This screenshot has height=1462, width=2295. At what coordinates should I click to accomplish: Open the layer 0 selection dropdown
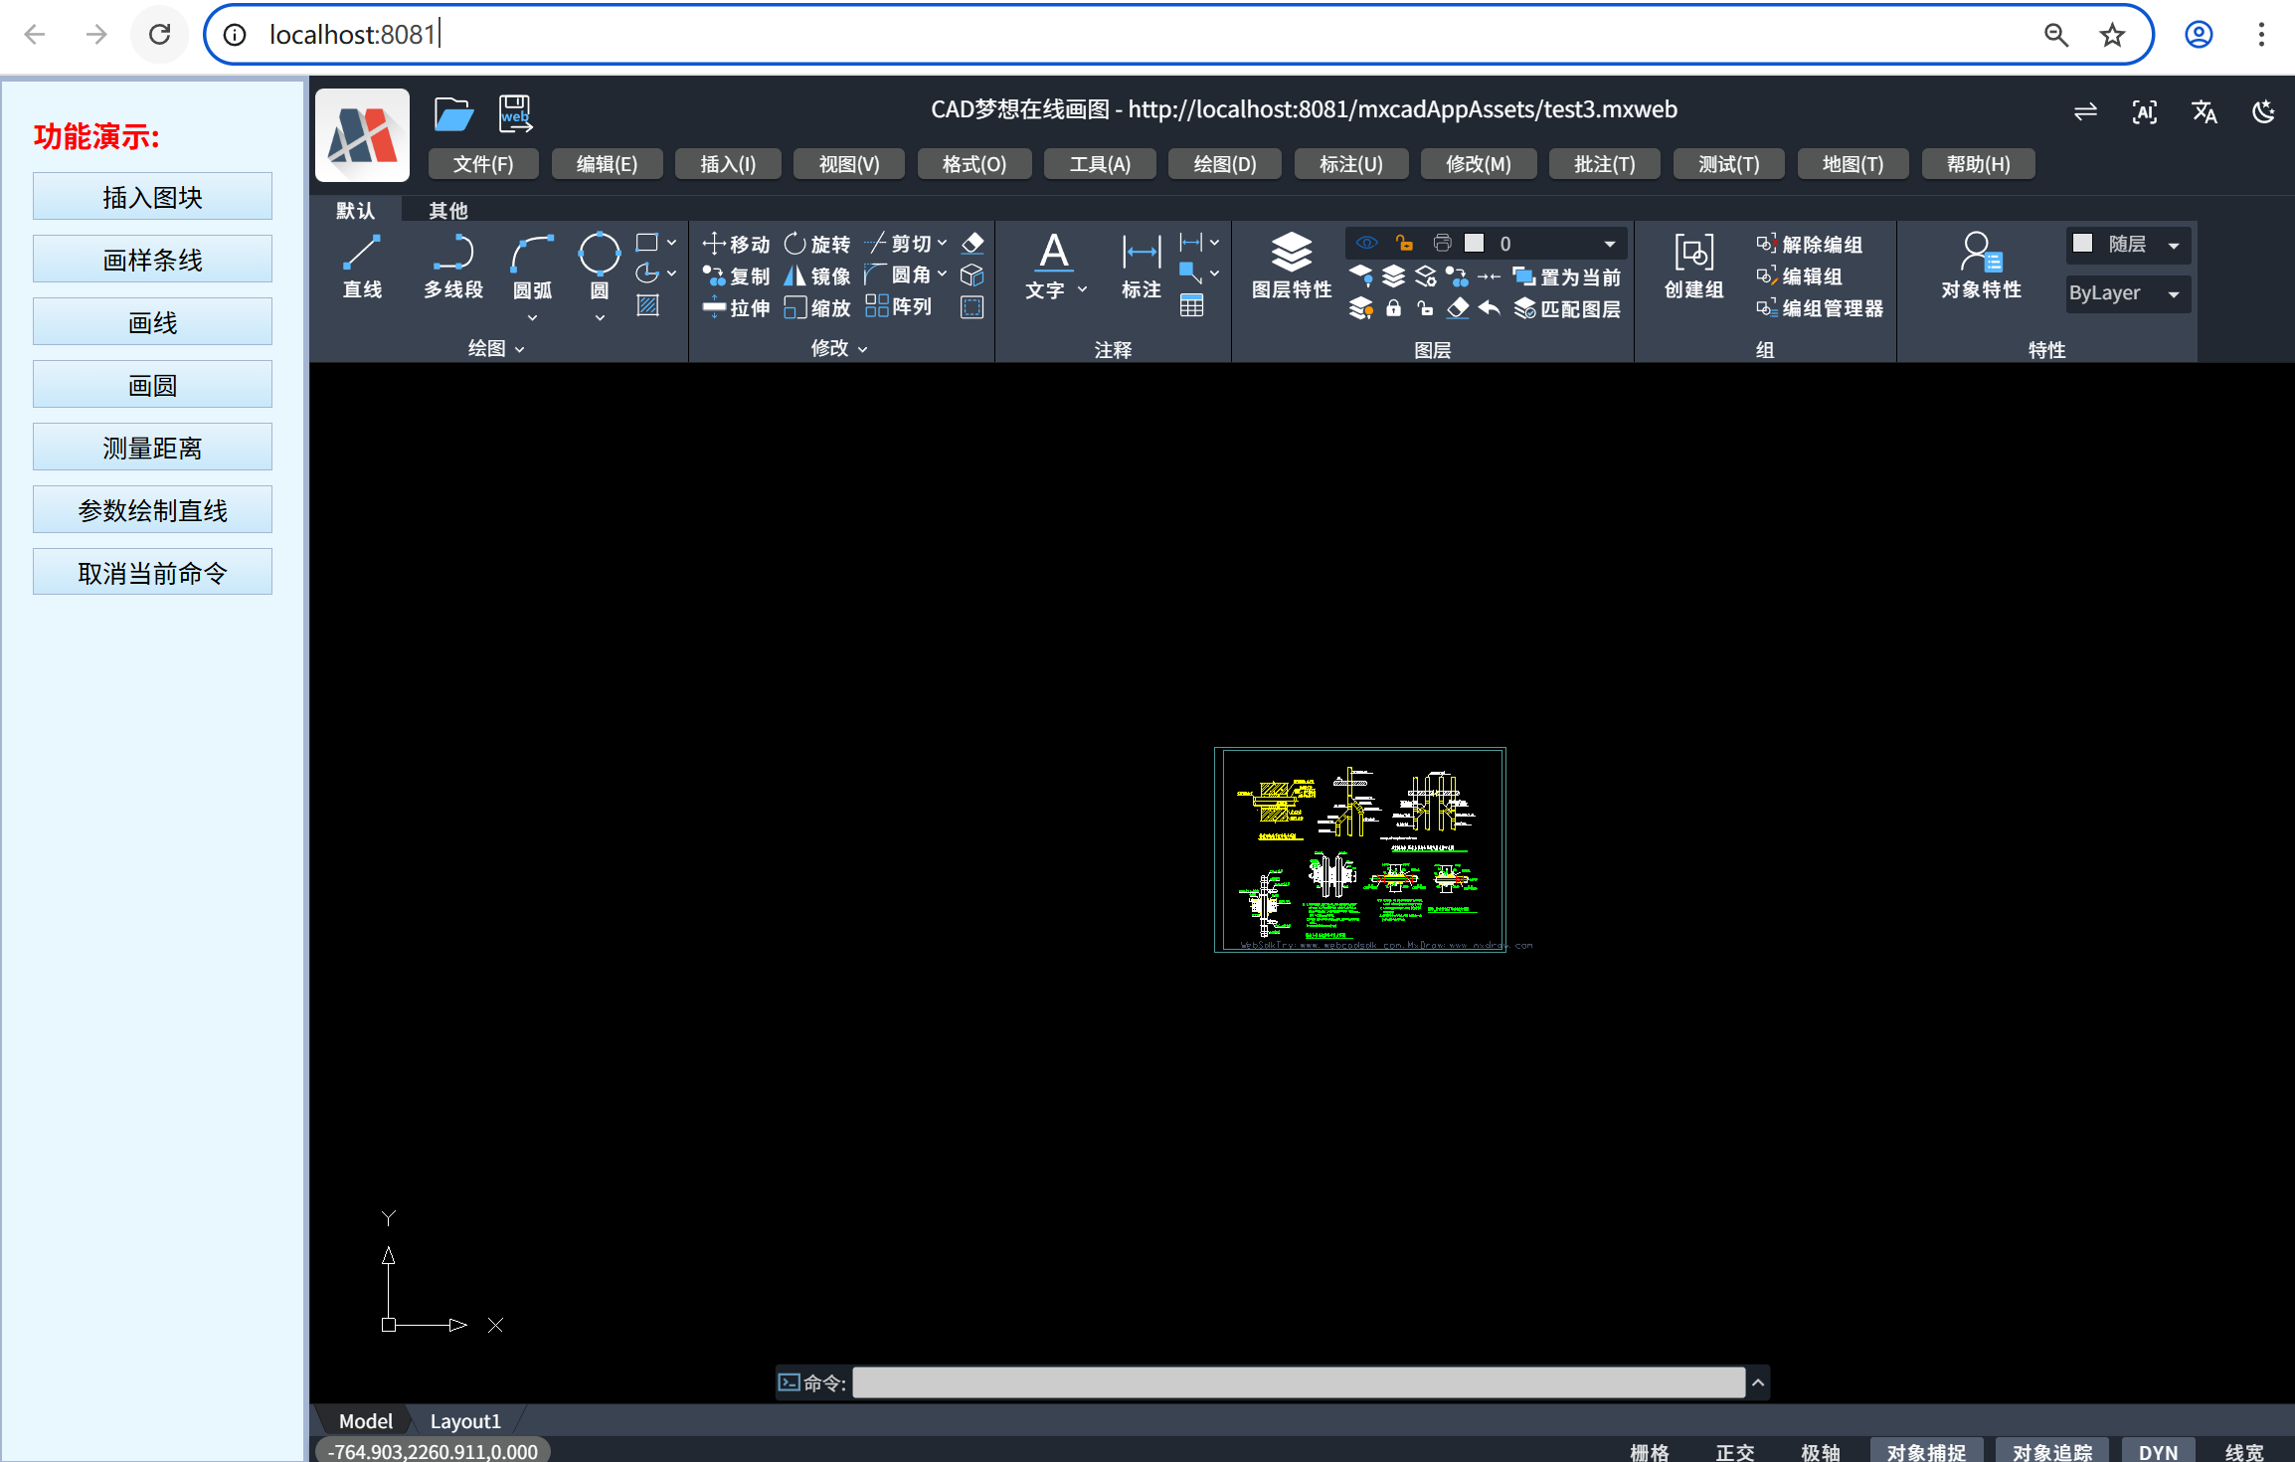pos(1609,245)
